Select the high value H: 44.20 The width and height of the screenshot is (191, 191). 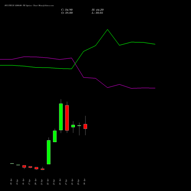point(97,10)
